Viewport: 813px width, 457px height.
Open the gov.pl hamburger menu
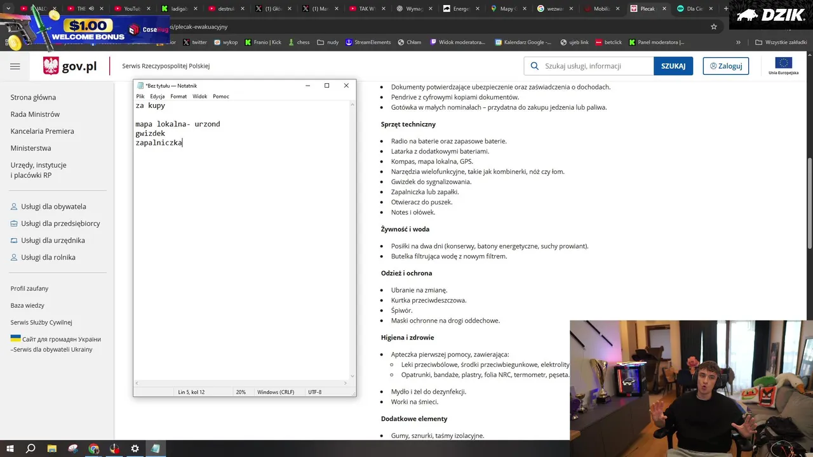coord(15,66)
